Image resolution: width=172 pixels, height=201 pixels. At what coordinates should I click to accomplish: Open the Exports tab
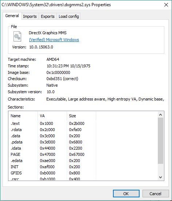point(48,16)
